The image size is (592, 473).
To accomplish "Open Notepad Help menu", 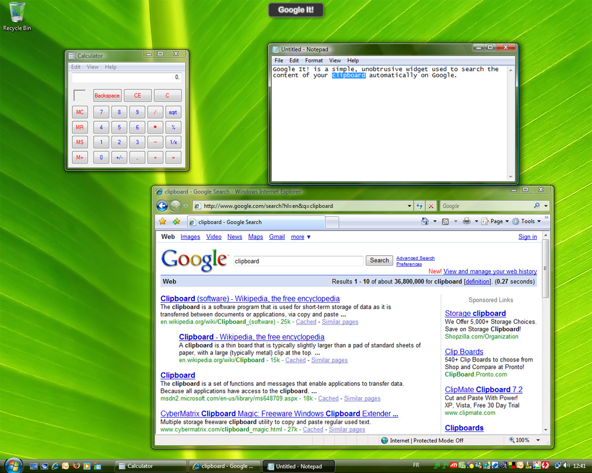I will click(353, 60).
